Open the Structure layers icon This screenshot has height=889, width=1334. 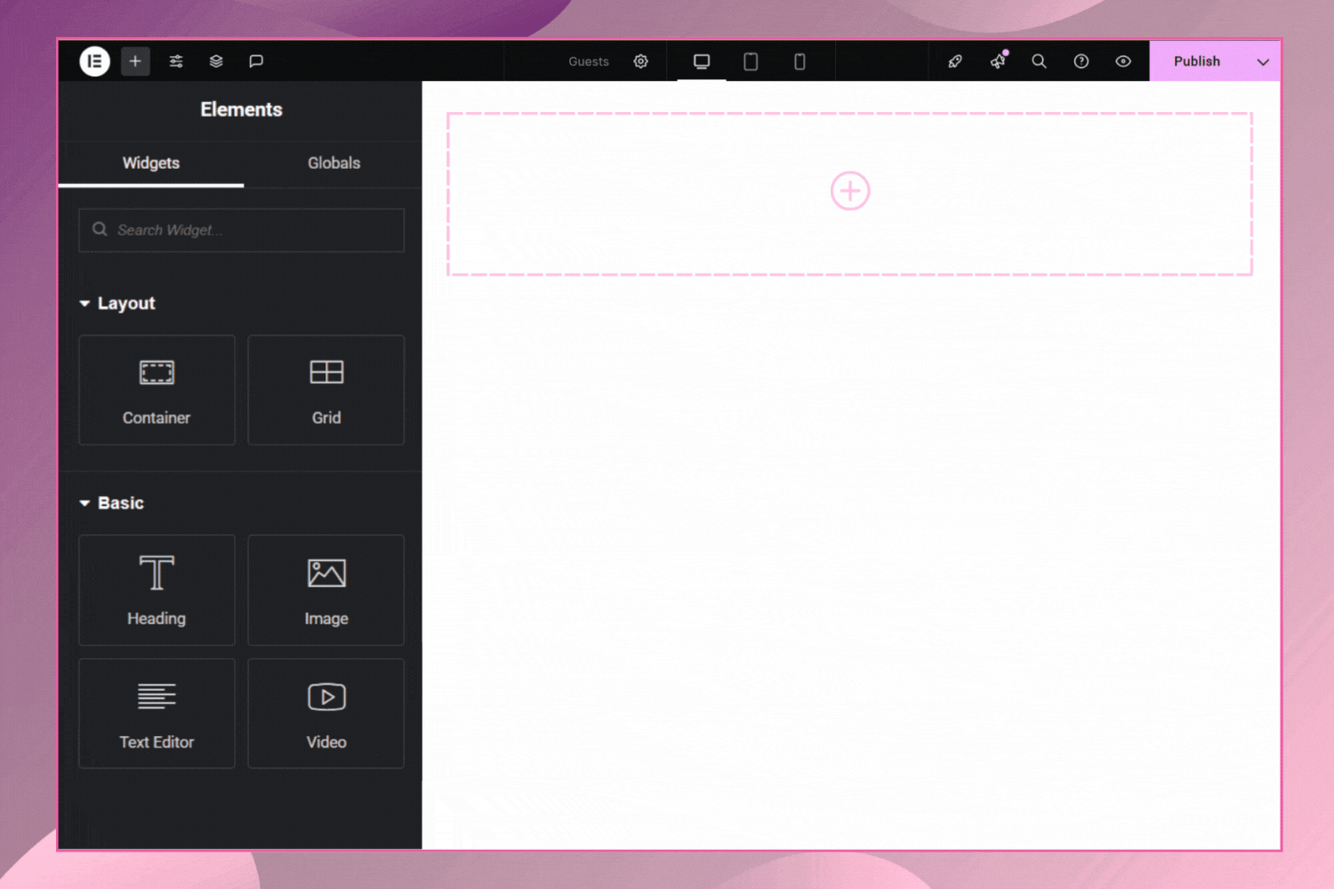(x=216, y=61)
